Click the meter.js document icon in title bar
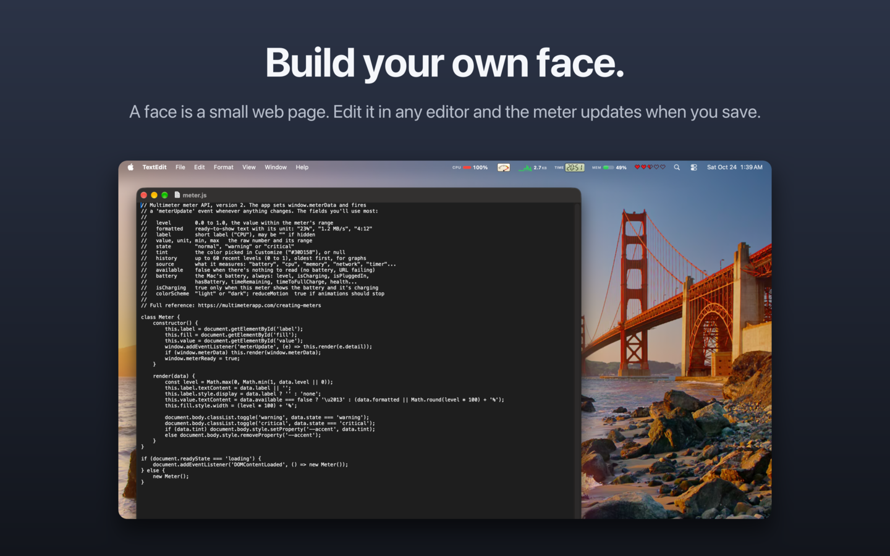890x556 pixels. tap(177, 195)
